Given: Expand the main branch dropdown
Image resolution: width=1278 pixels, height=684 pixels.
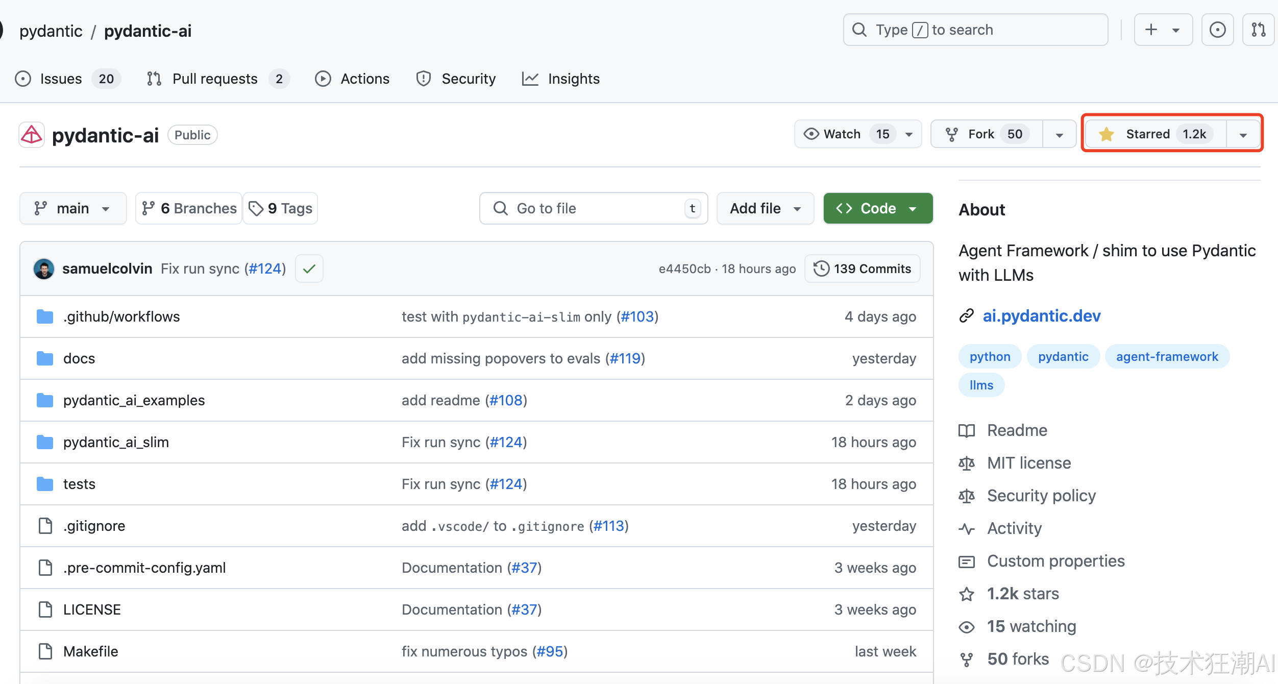Looking at the screenshot, I should (72, 208).
